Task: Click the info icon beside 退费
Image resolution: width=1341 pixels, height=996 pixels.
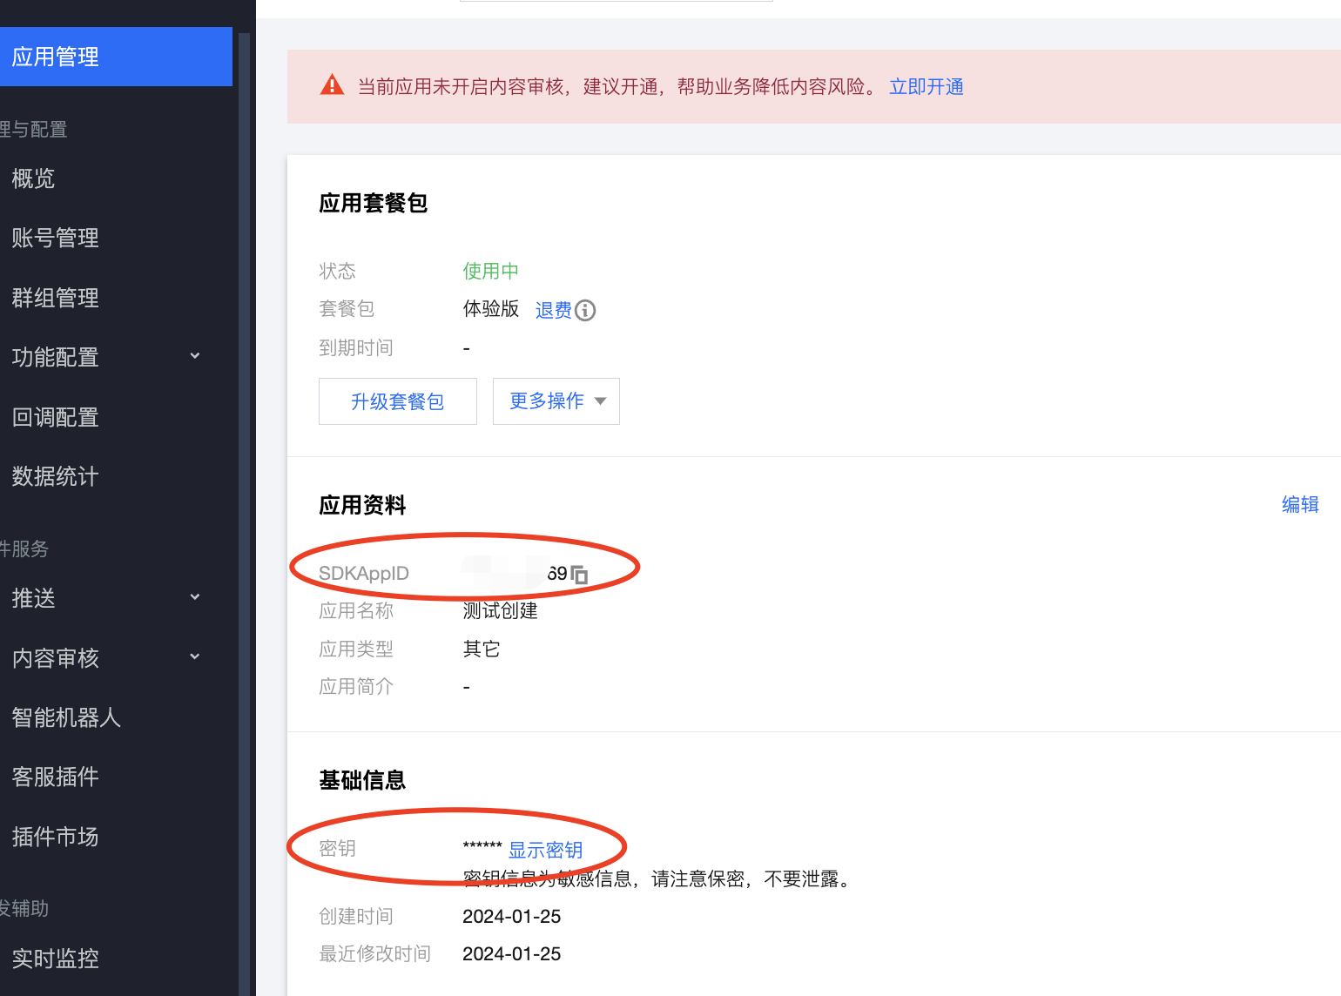Action: pyautogui.click(x=586, y=311)
